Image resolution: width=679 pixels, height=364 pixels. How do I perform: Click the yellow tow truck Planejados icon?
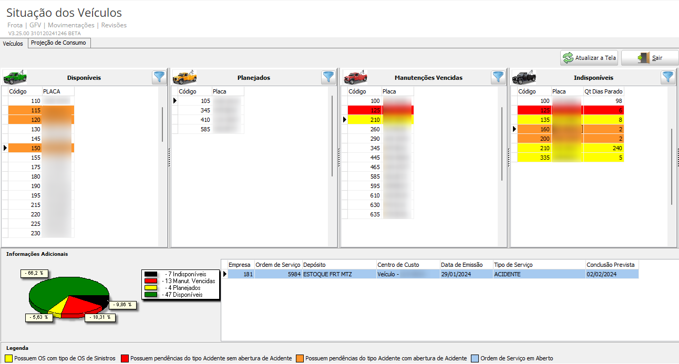(184, 77)
